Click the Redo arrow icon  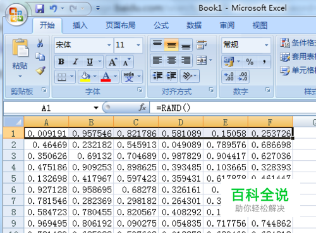(73, 9)
